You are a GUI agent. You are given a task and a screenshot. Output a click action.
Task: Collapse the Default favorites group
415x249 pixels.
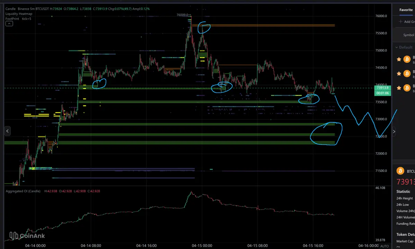click(404, 47)
